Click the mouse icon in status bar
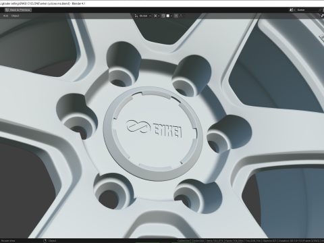The width and height of the screenshot is (324, 243). click(45, 241)
